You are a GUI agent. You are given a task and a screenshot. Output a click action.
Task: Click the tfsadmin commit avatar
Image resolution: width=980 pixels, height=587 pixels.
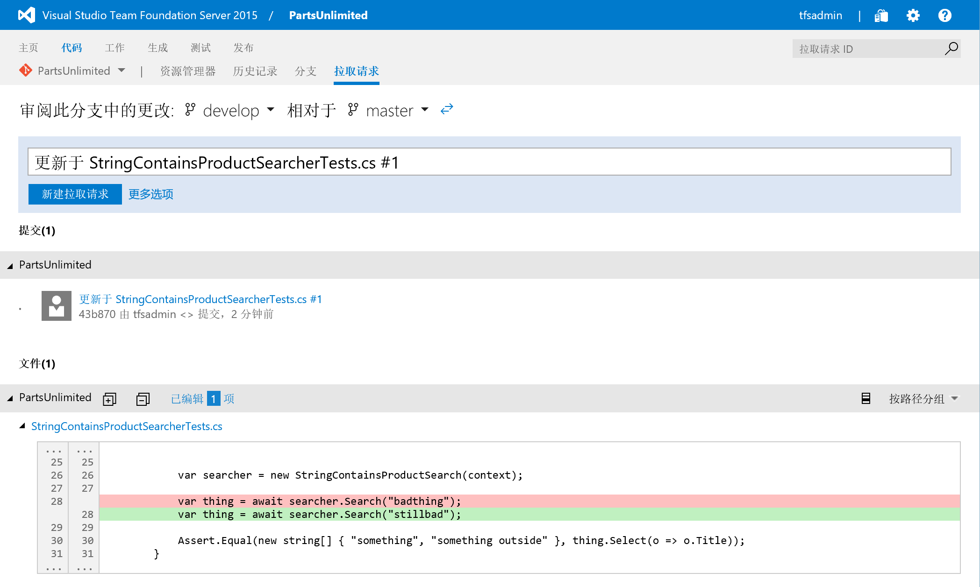pyautogui.click(x=57, y=306)
